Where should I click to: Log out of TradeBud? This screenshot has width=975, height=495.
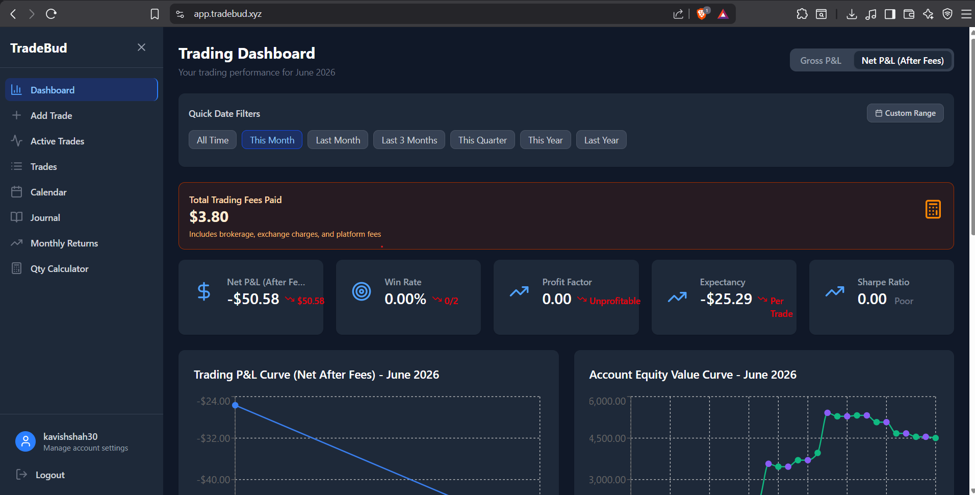point(41,475)
